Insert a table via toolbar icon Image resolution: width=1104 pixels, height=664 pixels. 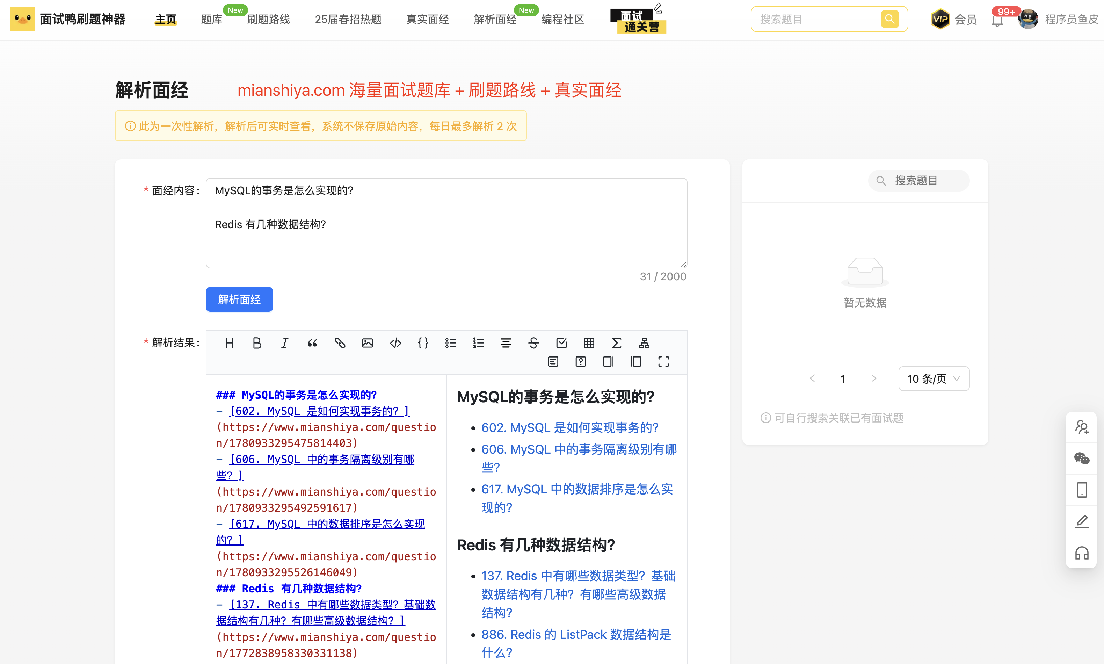tap(589, 343)
